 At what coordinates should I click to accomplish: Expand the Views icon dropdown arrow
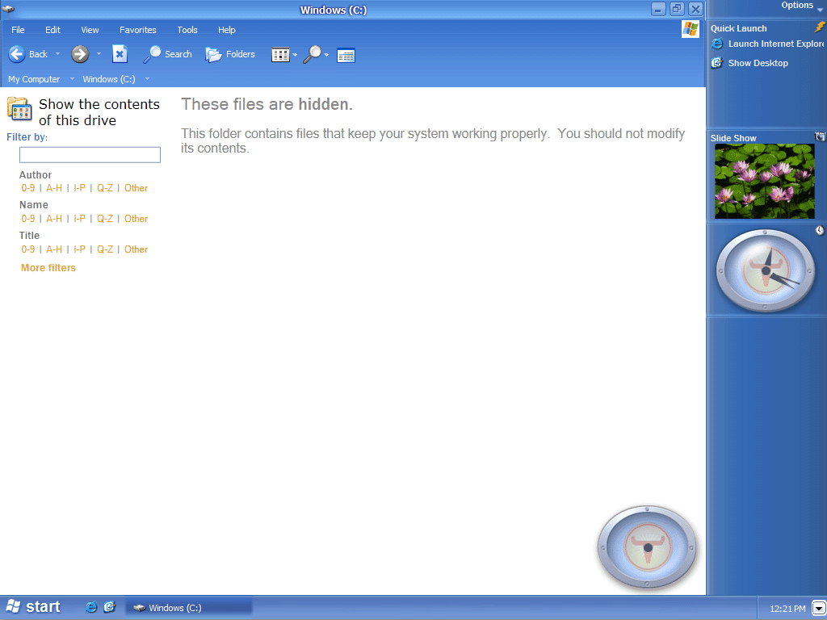(x=295, y=55)
